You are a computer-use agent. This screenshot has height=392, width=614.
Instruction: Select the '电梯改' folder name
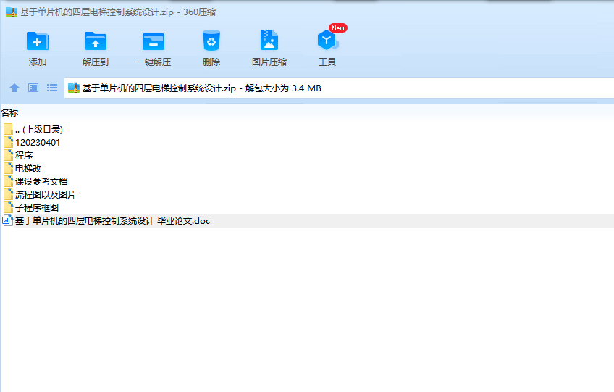coord(28,169)
